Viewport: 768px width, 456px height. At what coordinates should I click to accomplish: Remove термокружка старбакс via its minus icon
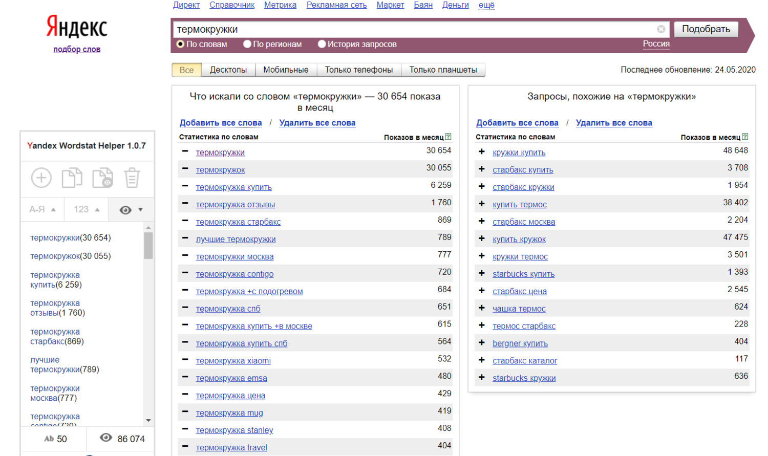[185, 221]
